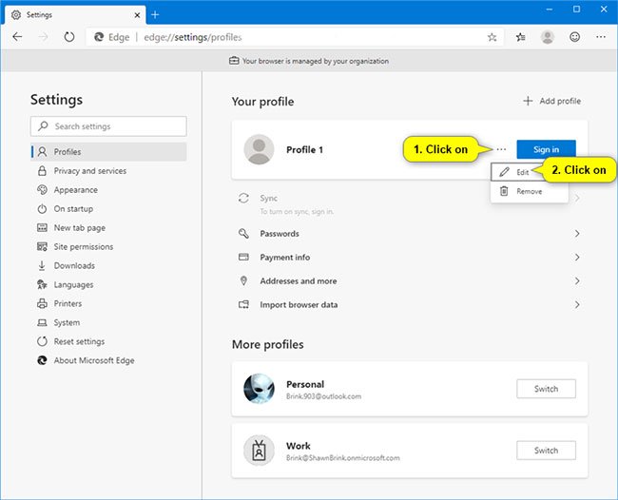This screenshot has width=618, height=500.
Task: Click the On startup power icon
Action: 42,209
